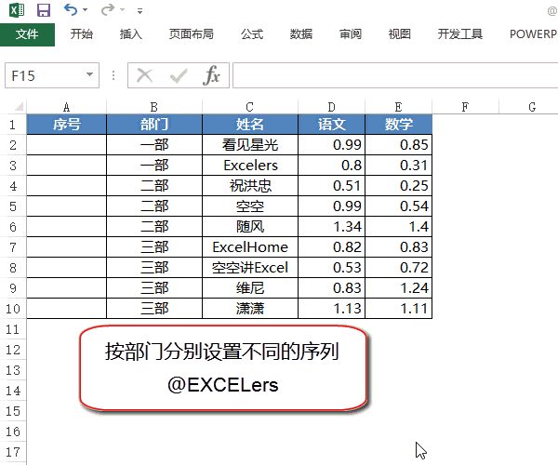Click the Undo arrow icon

(x=71, y=10)
